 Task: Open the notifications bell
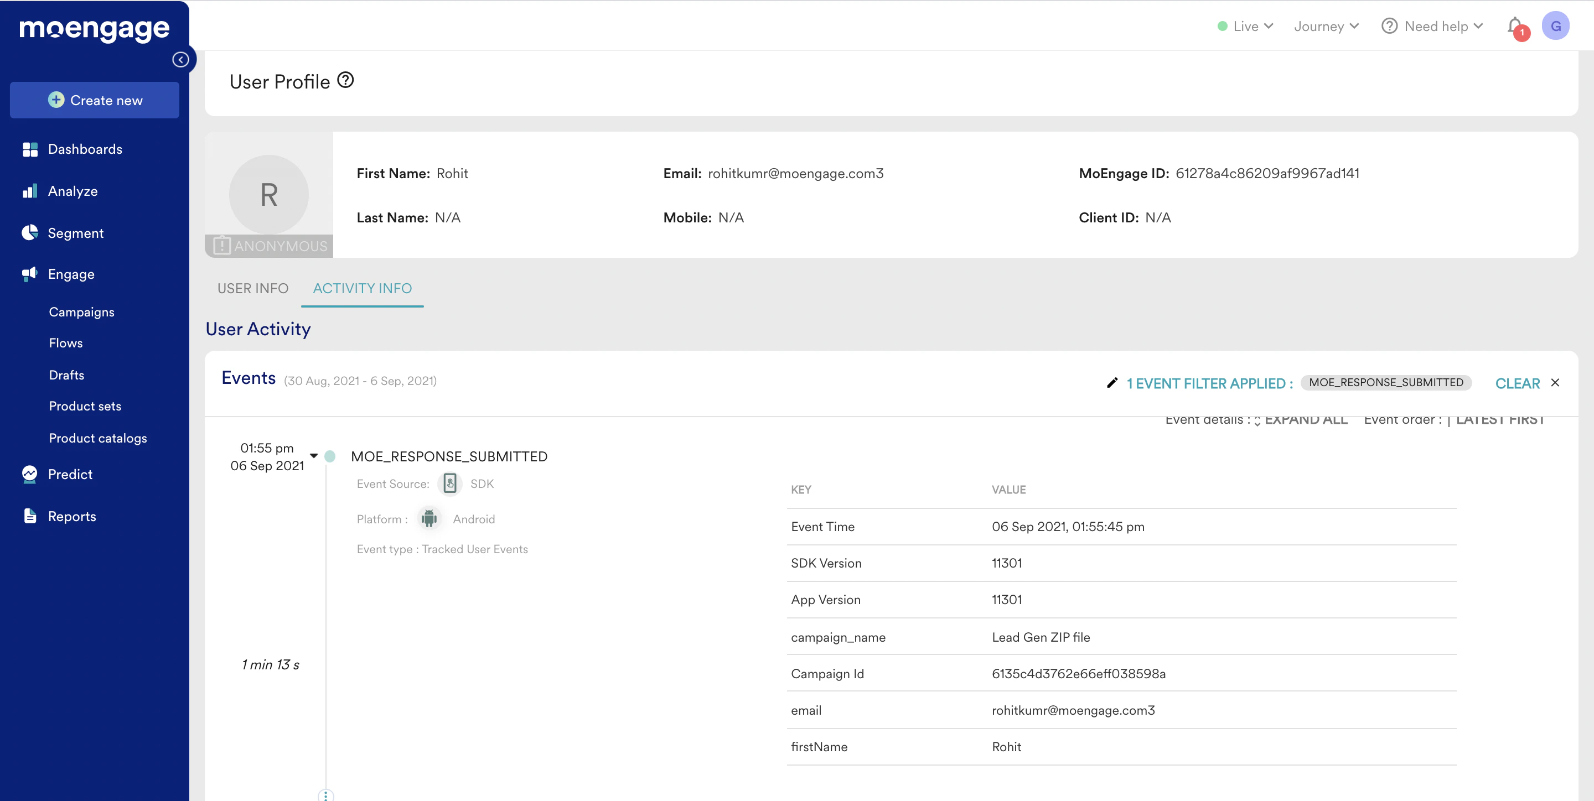pos(1514,26)
